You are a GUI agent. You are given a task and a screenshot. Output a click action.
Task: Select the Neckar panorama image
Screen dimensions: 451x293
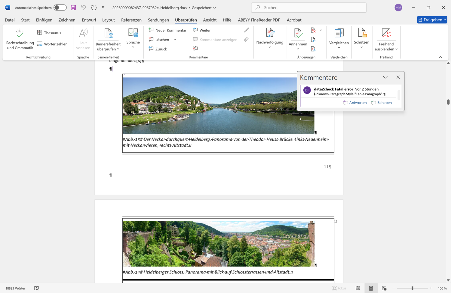click(218, 106)
